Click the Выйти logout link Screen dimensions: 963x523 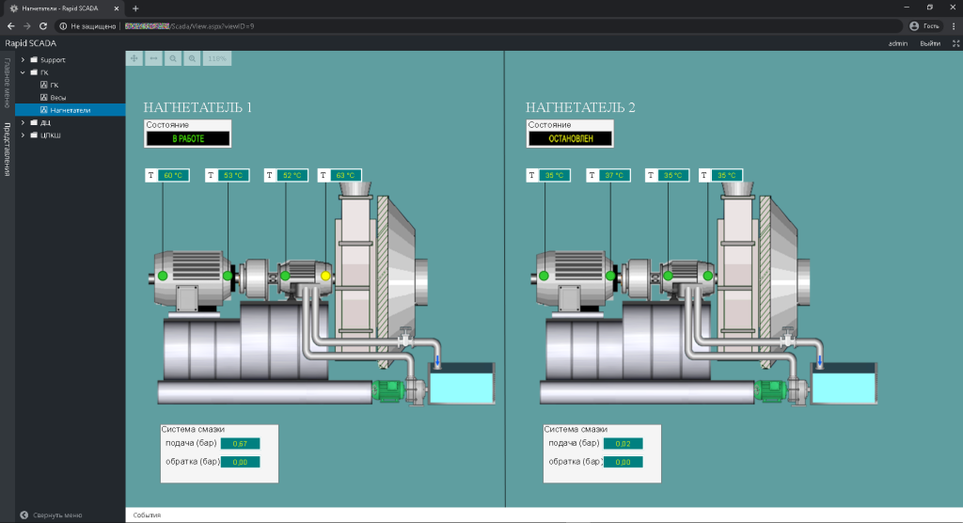click(x=929, y=43)
